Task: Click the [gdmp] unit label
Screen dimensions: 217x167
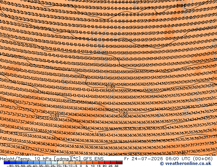Action: (x=62, y=159)
